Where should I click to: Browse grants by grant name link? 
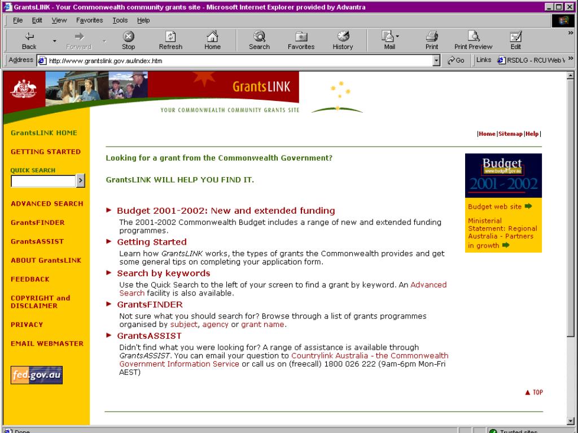coord(262,324)
